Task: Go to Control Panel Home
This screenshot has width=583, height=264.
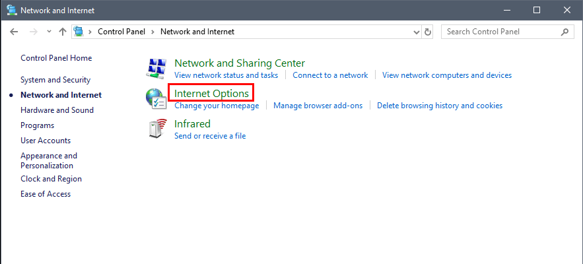Action: pos(56,58)
